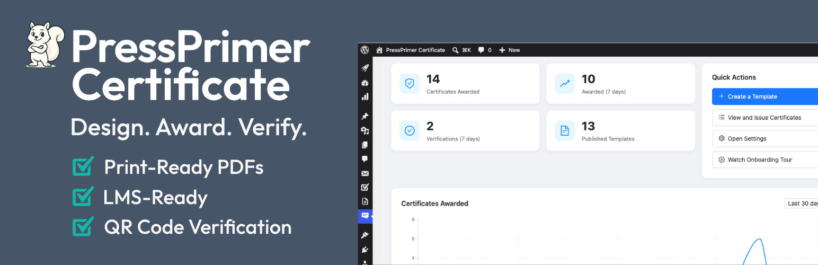
Task: Click the WordPress logo in admin bar
Action: (364, 50)
